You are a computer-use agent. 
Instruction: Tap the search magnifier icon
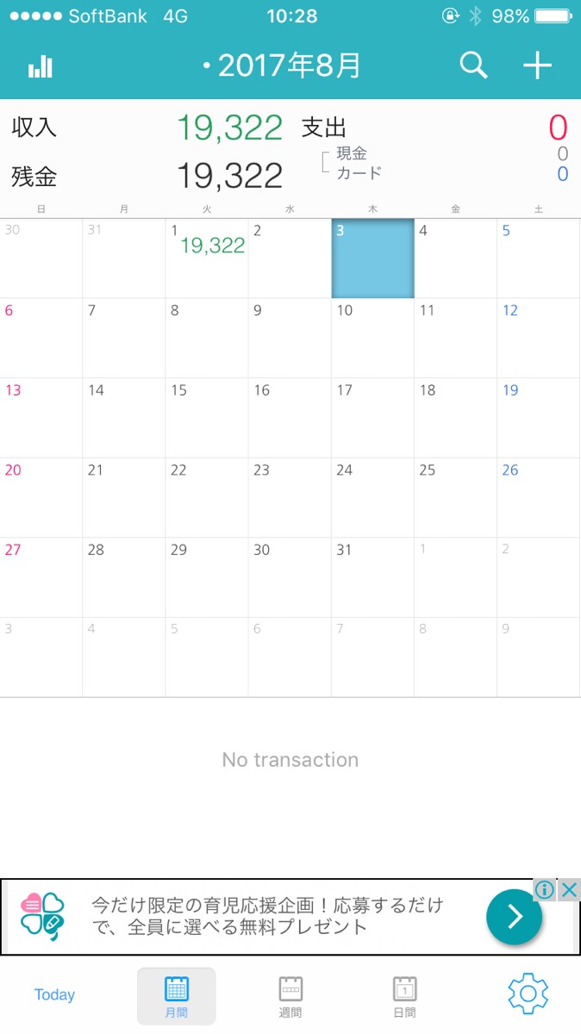tap(473, 65)
